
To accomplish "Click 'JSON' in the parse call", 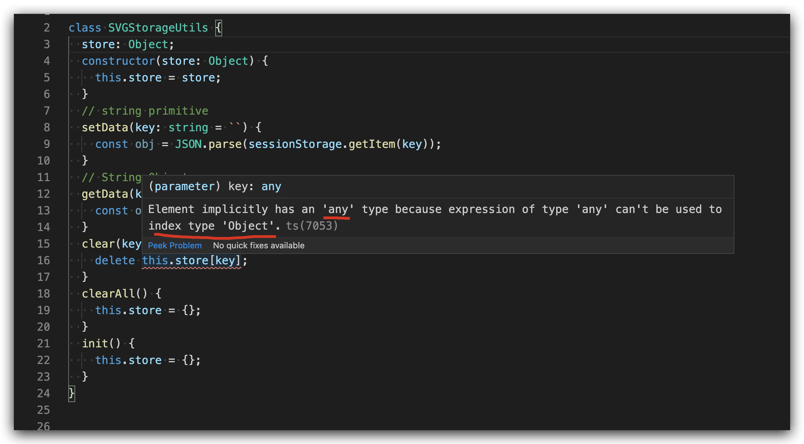I will pyautogui.click(x=188, y=144).
